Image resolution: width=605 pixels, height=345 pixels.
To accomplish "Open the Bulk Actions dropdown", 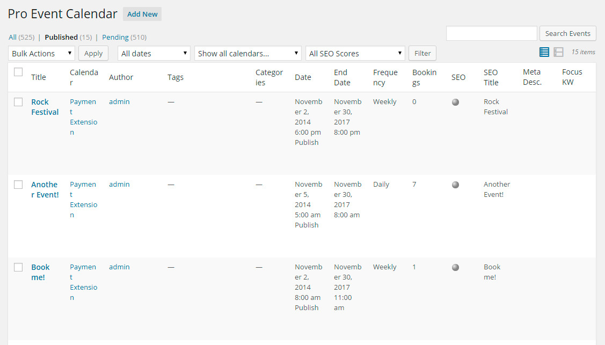I will coord(41,53).
